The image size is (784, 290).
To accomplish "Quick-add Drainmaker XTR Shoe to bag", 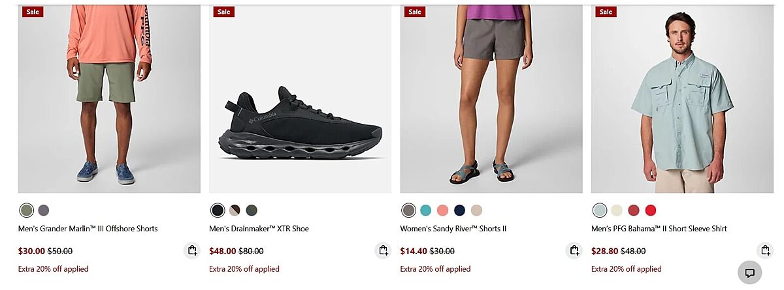I will [383, 250].
